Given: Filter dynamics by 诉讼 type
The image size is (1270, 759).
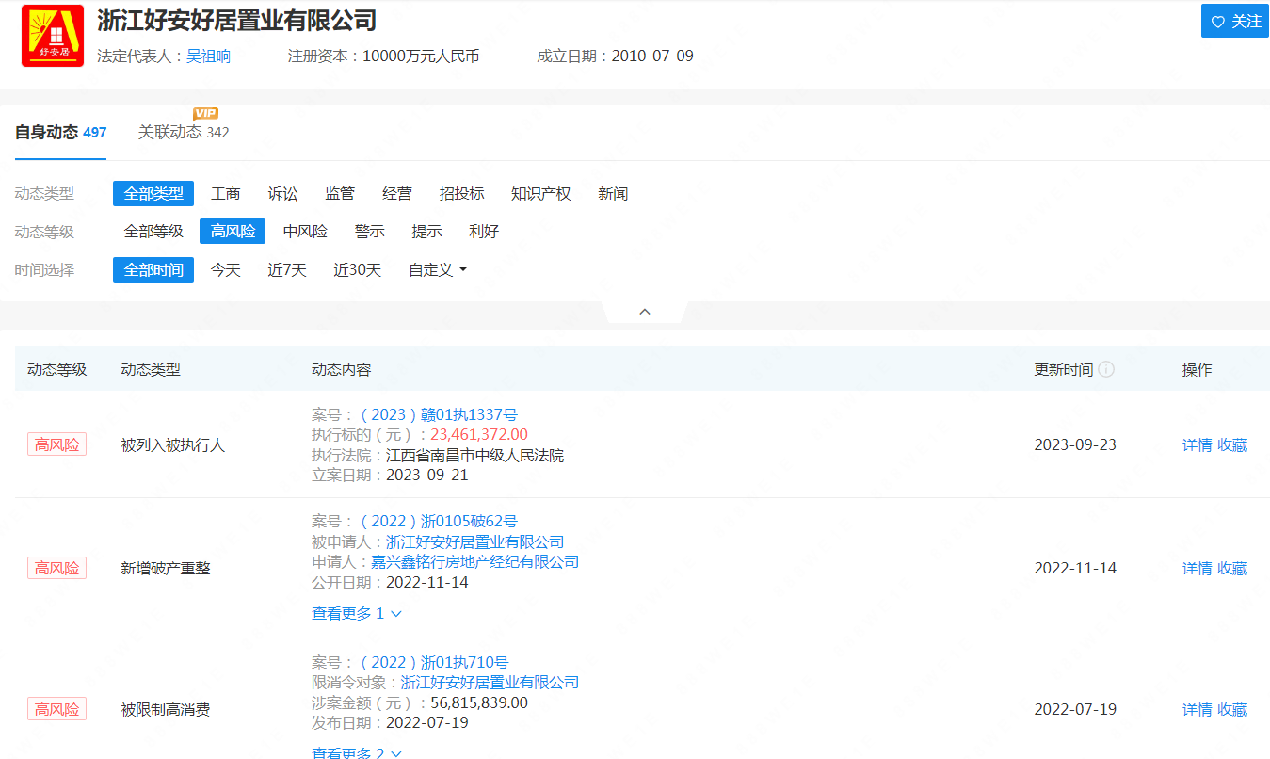Looking at the screenshot, I should [282, 193].
